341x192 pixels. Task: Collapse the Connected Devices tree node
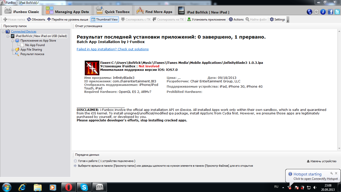tap(3, 32)
